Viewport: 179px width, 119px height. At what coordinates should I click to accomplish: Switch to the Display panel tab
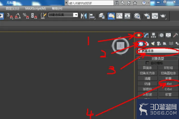click(x=168, y=35)
